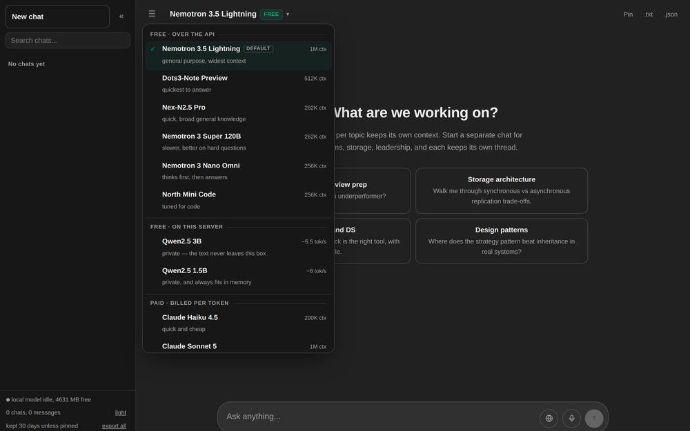
Task: Choose North Mini Code model
Action: point(239,201)
